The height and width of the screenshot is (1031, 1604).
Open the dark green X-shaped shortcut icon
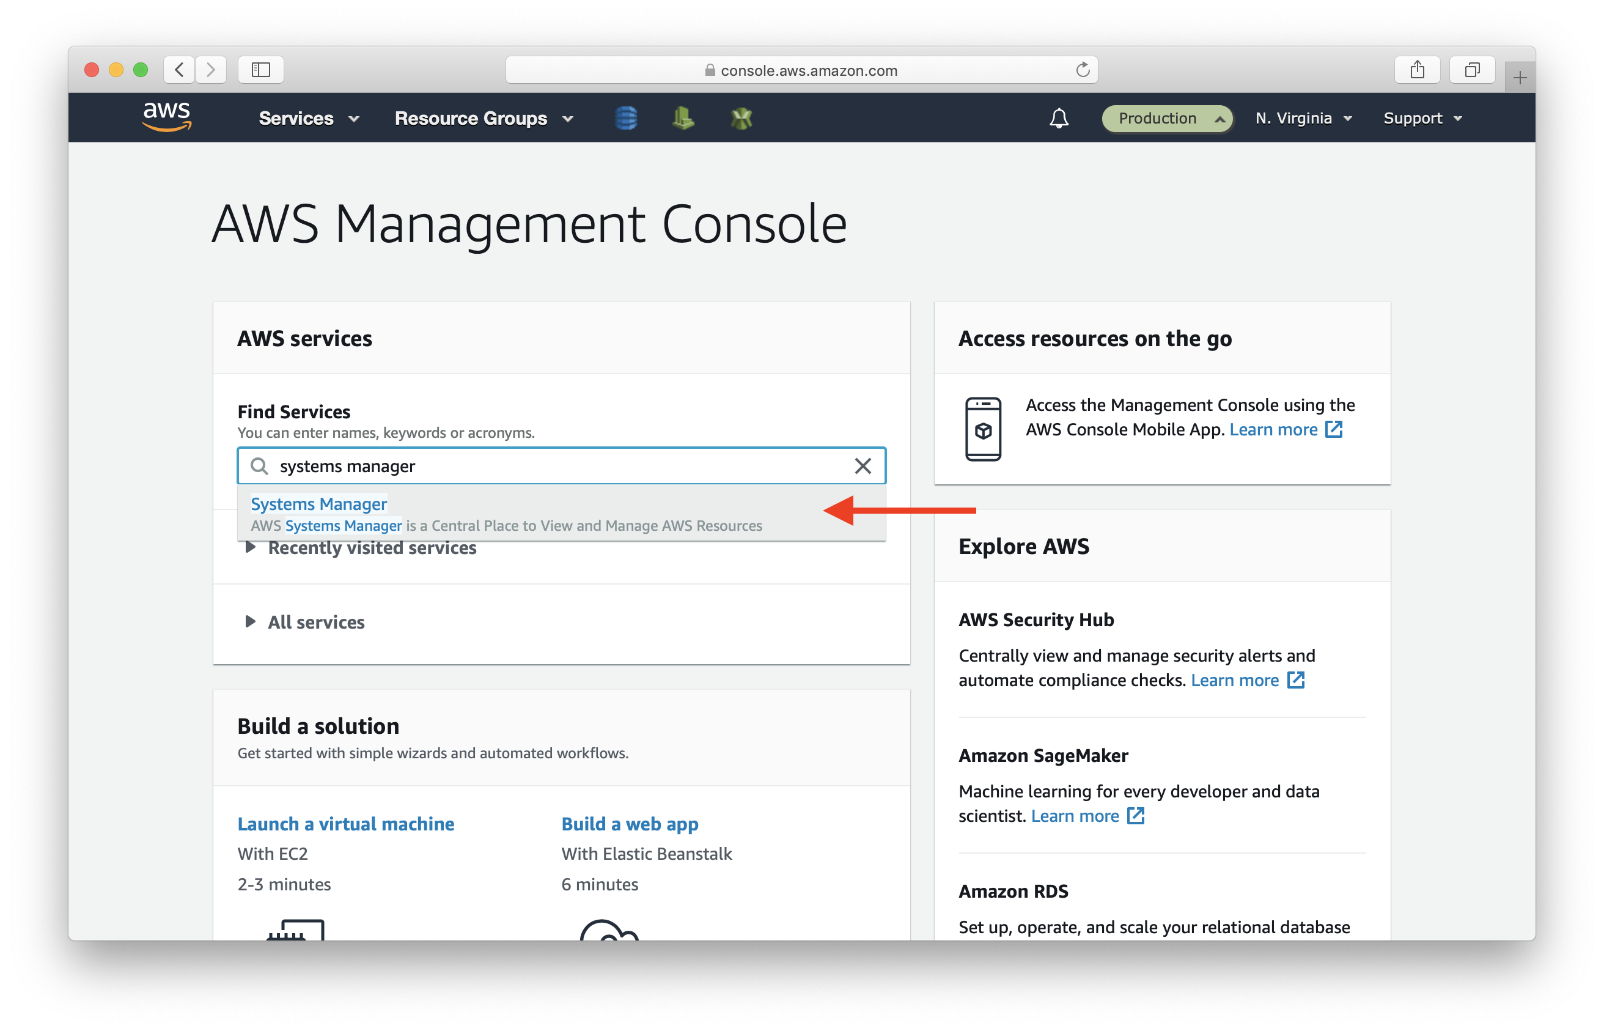click(x=741, y=119)
